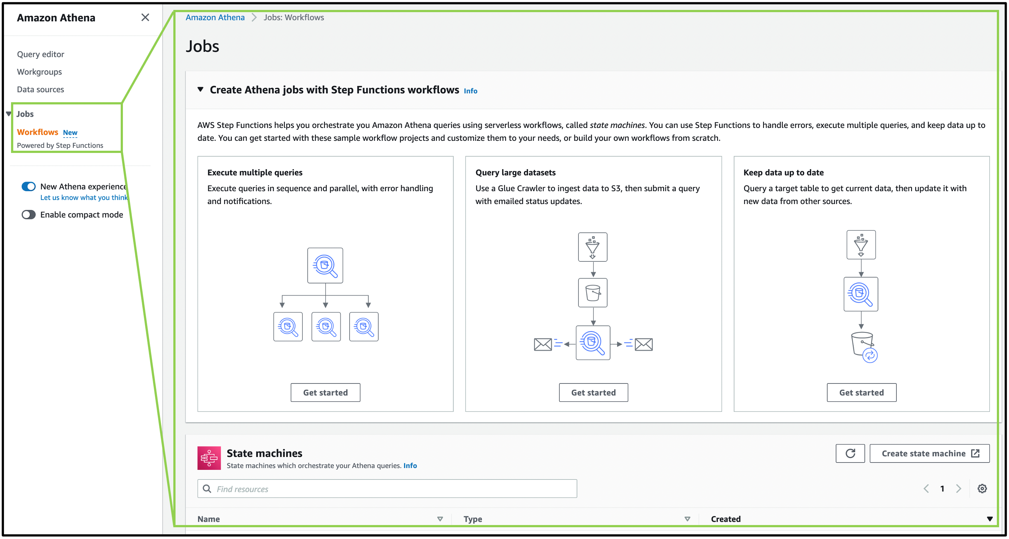This screenshot has width=1009, height=539.
Task: Open the Name column sort dropdown
Action: coord(439,519)
